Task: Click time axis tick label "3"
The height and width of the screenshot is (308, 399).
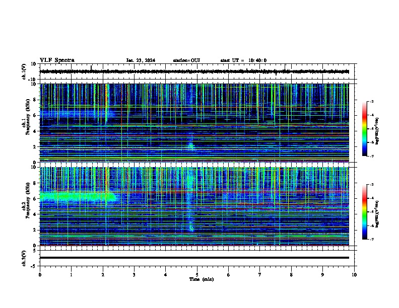Action: [134, 275]
